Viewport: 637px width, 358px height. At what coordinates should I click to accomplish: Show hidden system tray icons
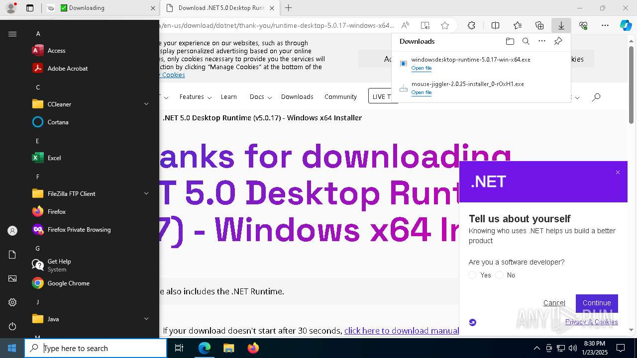[x=536, y=348]
